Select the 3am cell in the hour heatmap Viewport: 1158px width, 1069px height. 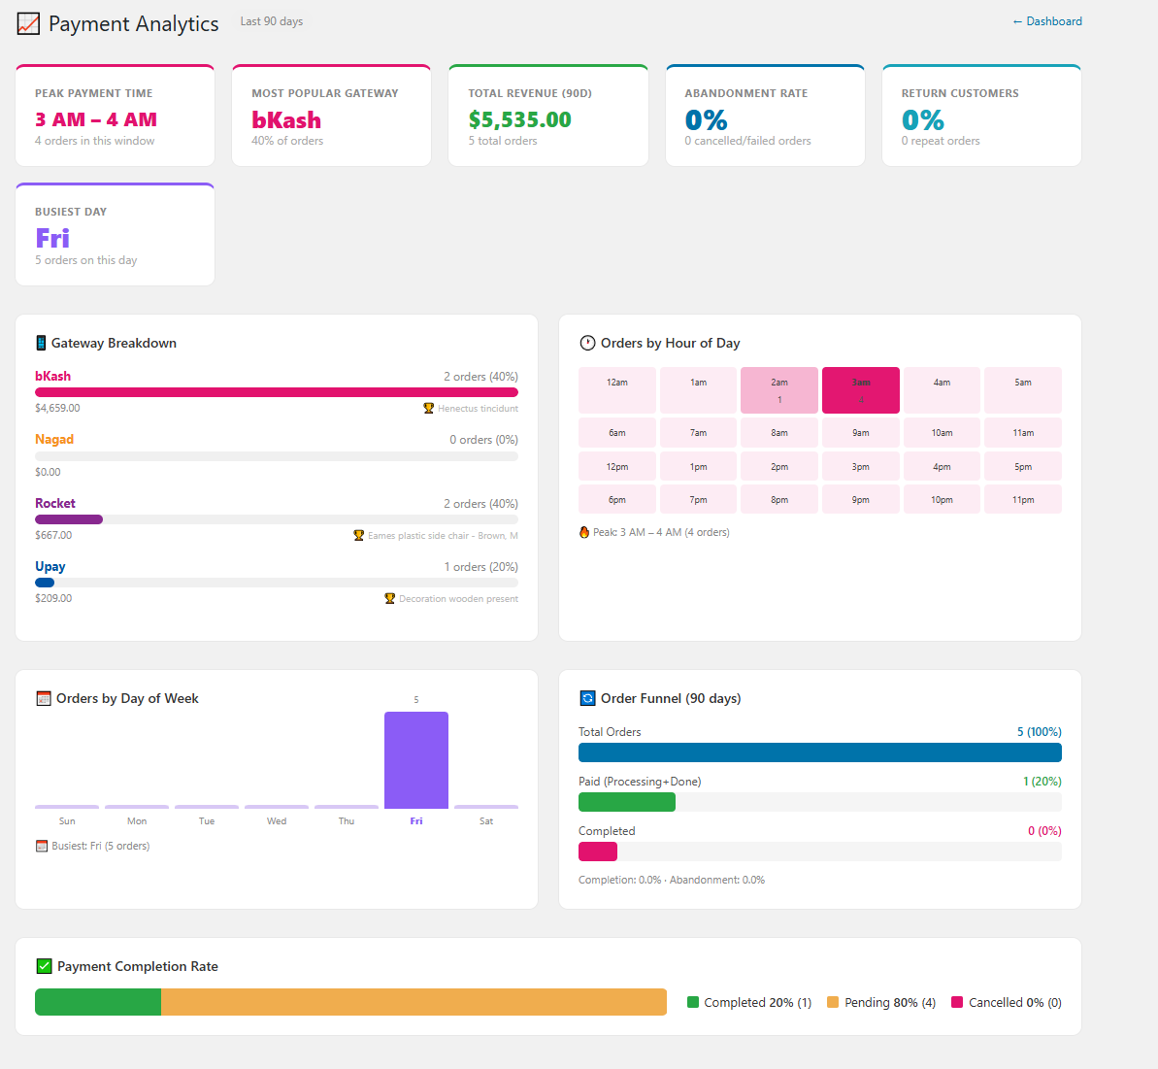click(860, 389)
